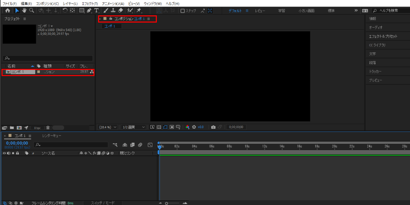The height and width of the screenshot is (205, 410).
Task: Expand the workspace overflow chevrons
Action: (x=356, y=11)
